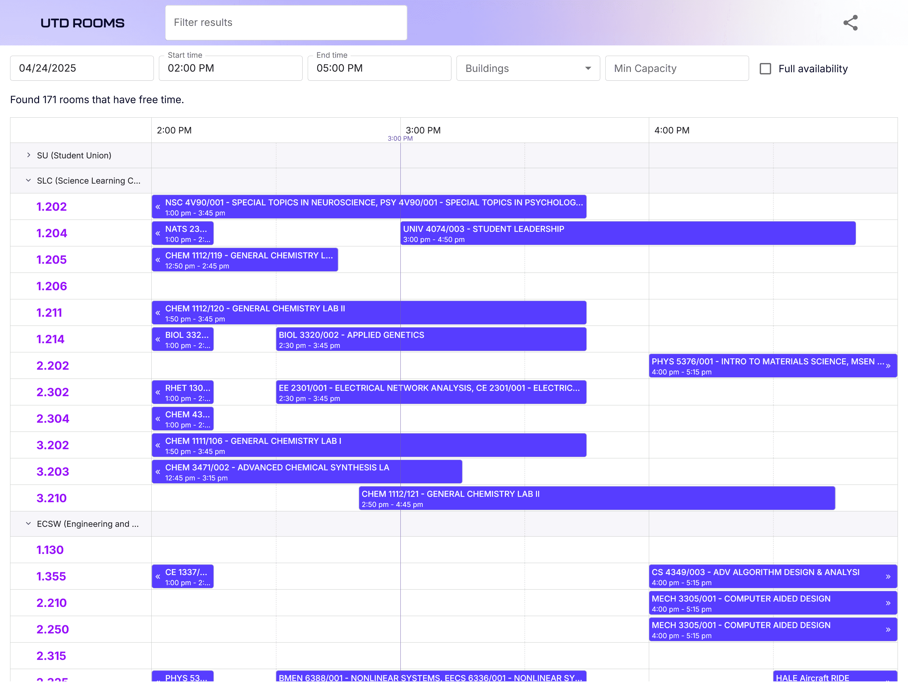Open room 2.302 link

(x=53, y=392)
